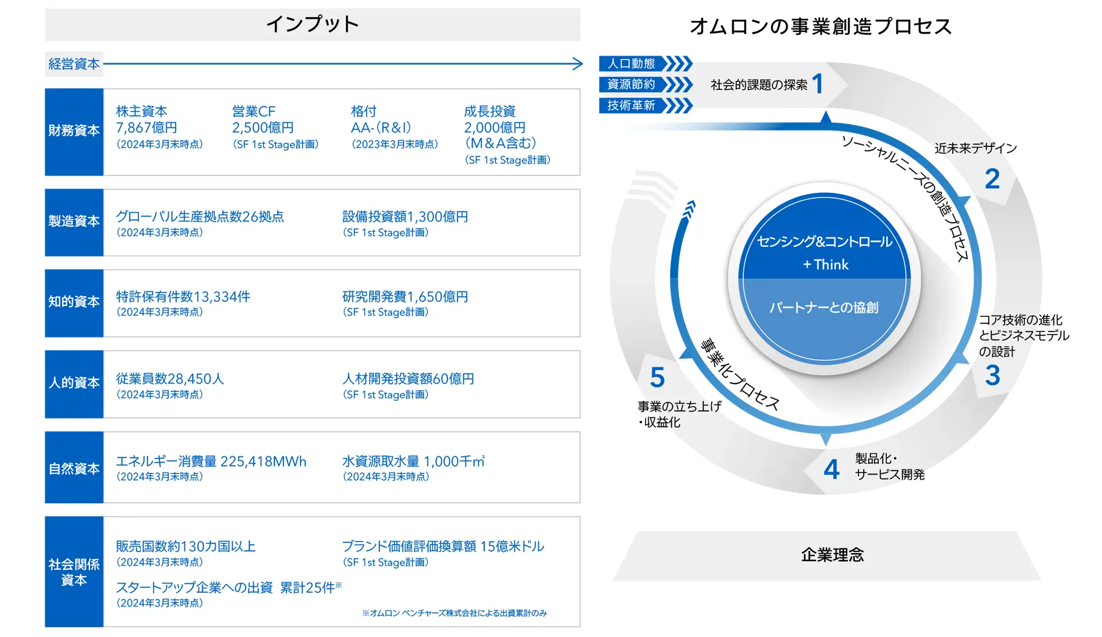
Task: Select the 財務資本 category block
Action: coord(74,131)
